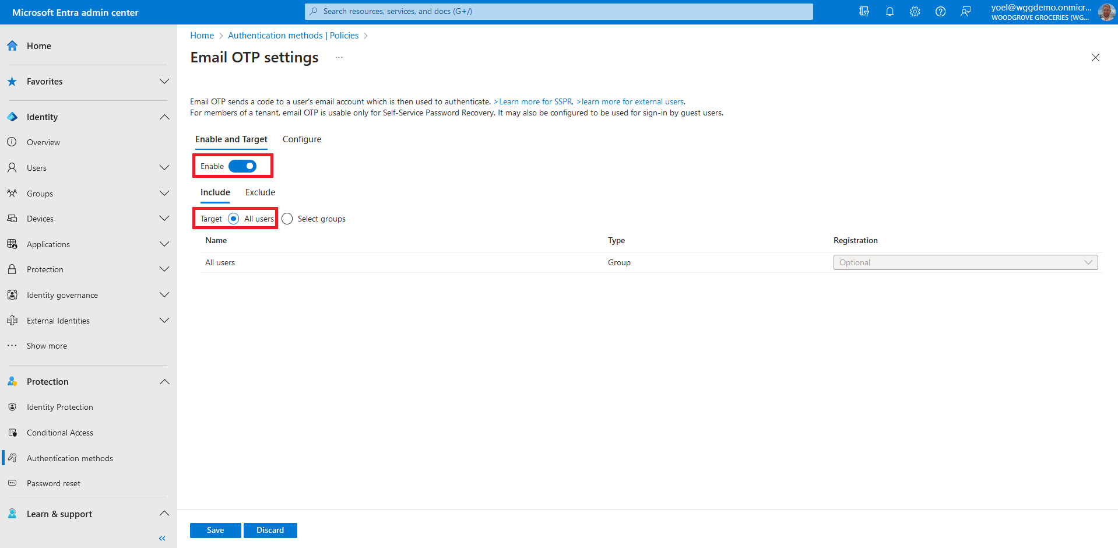Toggle the Enable switch off
The image size is (1118, 548).
242,166
